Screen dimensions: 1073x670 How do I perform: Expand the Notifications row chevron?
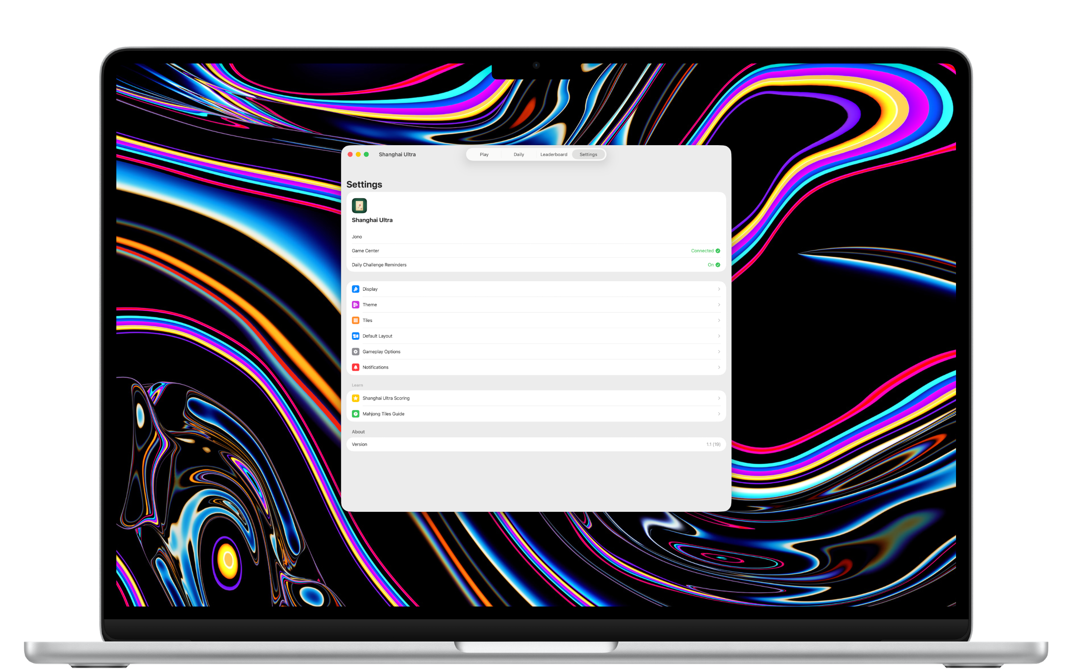point(719,367)
